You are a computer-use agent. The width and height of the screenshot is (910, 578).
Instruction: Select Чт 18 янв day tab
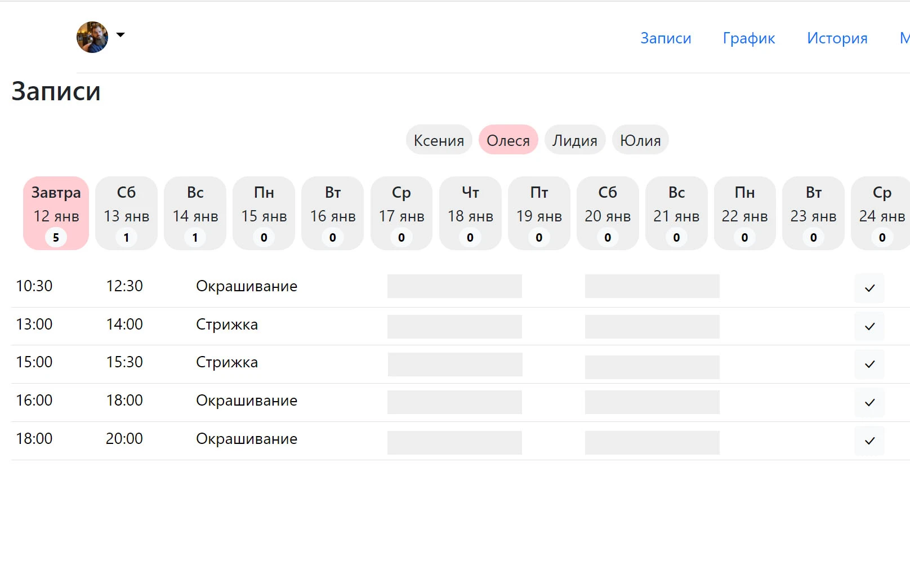click(470, 213)
